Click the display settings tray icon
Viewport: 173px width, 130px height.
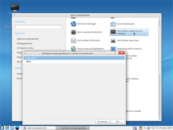click(135, 128)
